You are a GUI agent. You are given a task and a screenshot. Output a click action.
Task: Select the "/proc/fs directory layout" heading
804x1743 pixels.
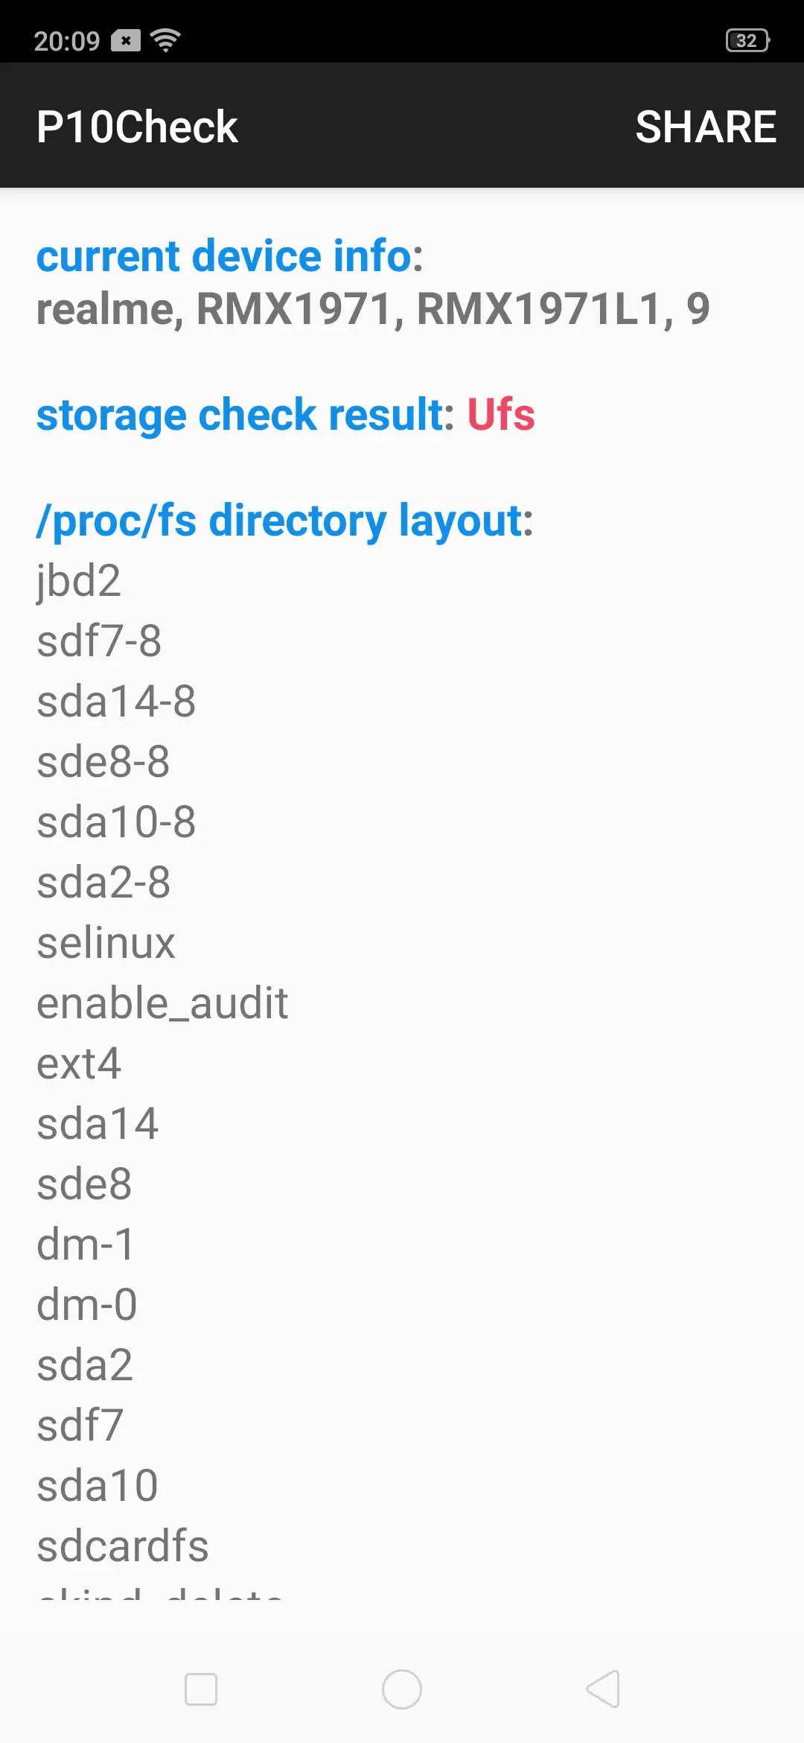pos(285,520)
